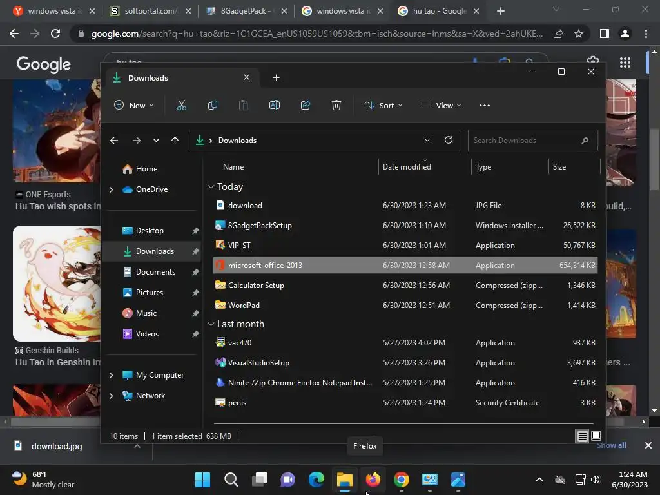Open Chrome profile avatar button
Screen dimensions: 660x495
click(625, 34)
